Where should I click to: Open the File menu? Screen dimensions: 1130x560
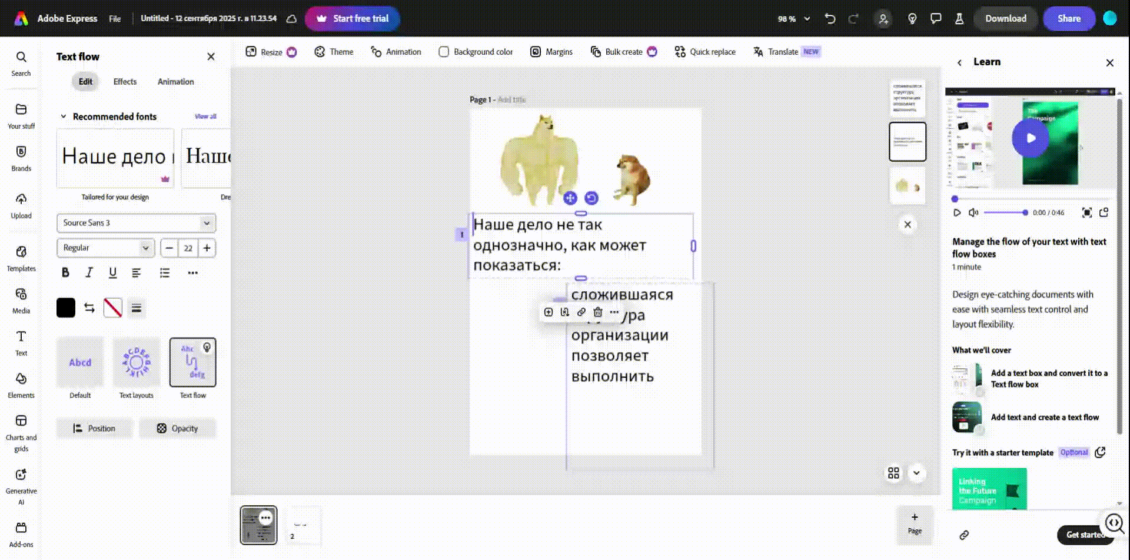click(x=115, y=19)
